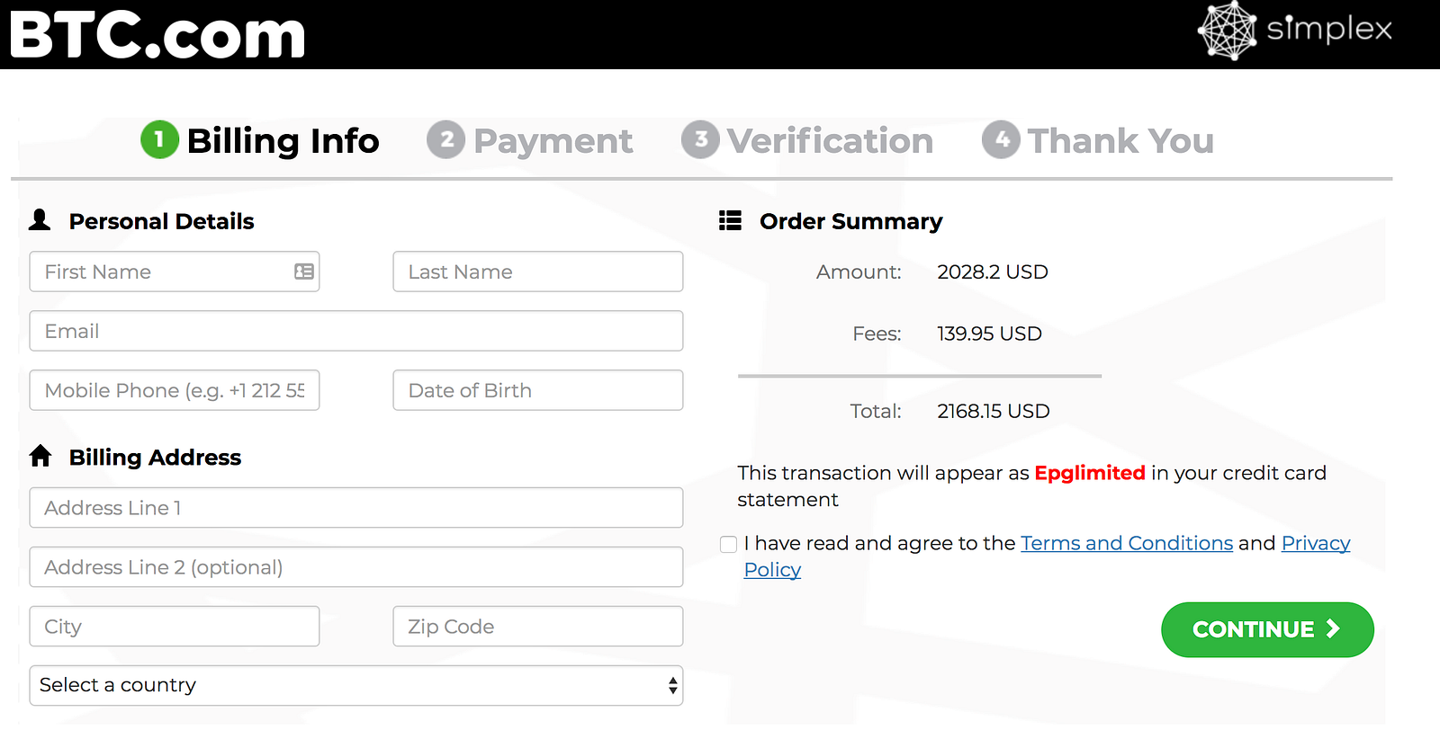The height and width of the screenshot is (739, 1440).
Task: Click the Zip Code field
Action: (538, 627)
